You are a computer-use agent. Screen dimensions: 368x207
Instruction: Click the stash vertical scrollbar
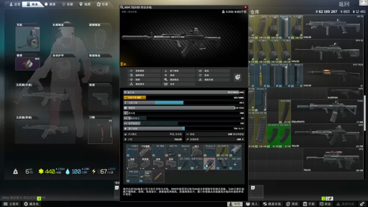tap(364, 113)
